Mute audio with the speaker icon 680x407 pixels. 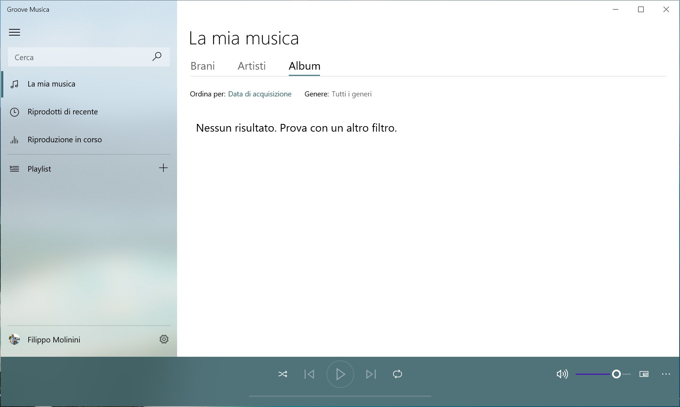(562, 374)
